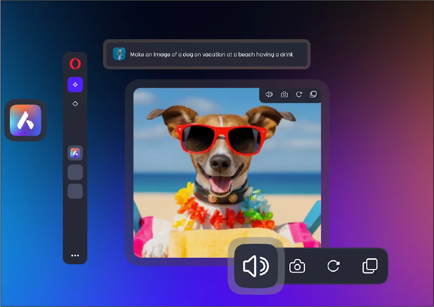Launch the large Aria app icon on the left
This screenshot has width=434, height=307.
point(26,120)
